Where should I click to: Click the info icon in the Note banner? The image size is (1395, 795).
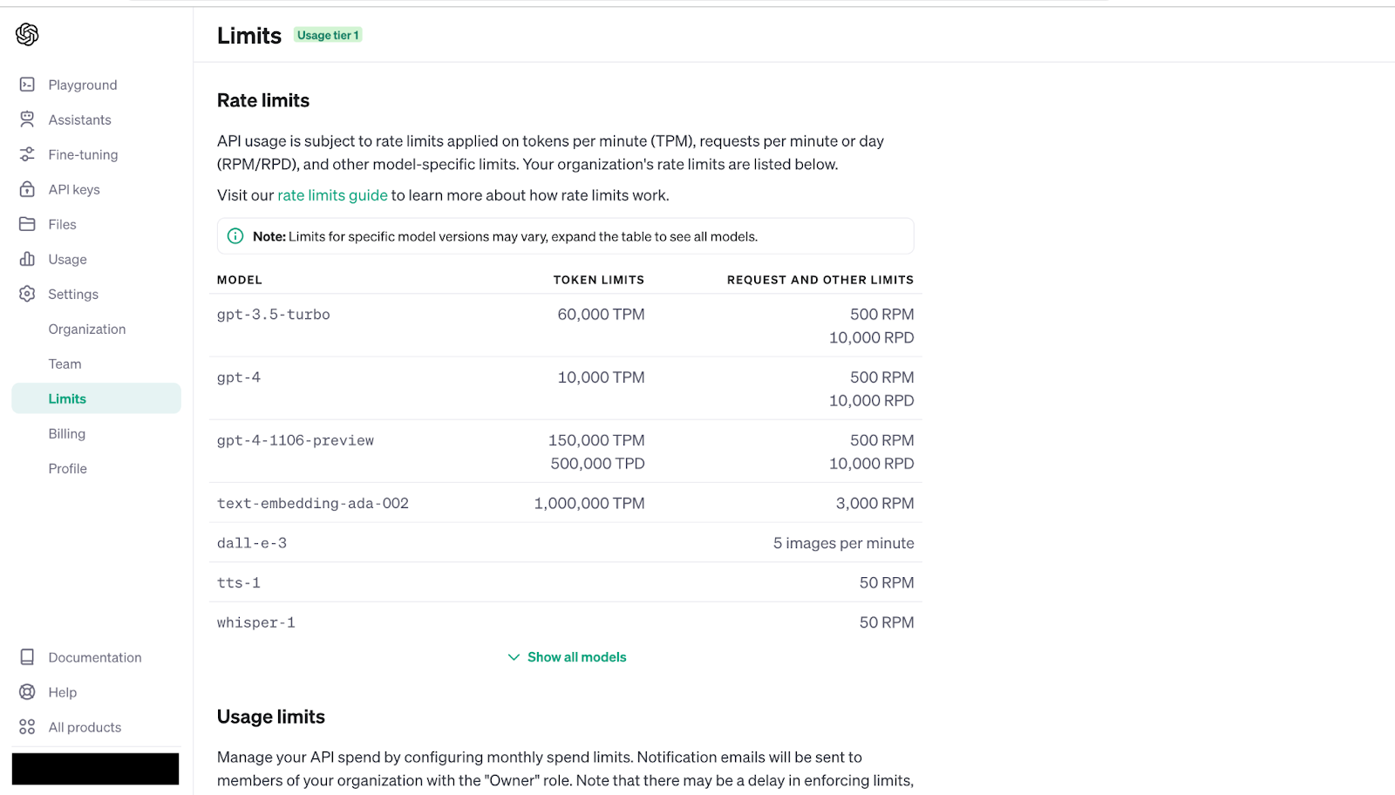point(235,235)
